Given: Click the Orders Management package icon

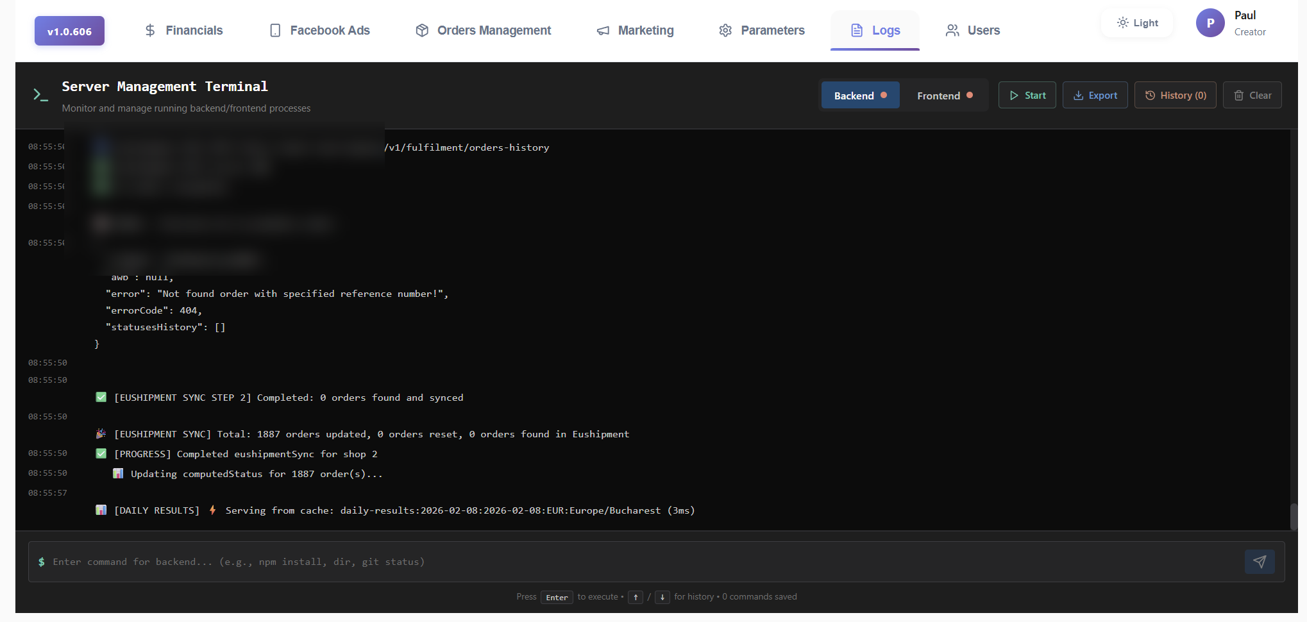Looking at the screenshot, I should coord(422,30).
